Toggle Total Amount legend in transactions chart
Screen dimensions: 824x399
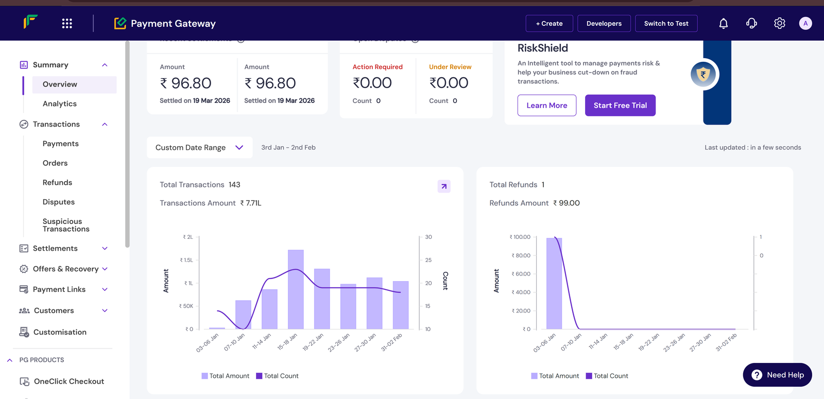[225, 376]
